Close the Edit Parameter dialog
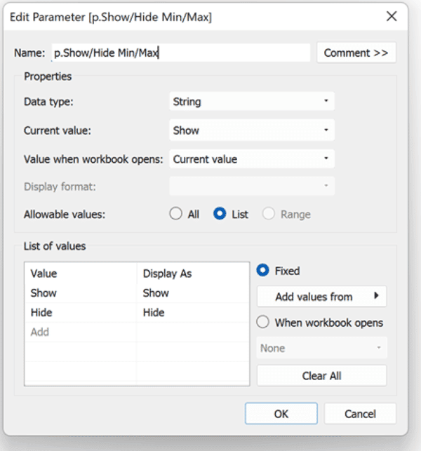This screenshot has width=421, height=451. pyautogui.click(x=392, y=17)
